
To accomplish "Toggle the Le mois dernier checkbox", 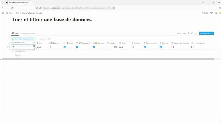I will (x=192, y=47).
